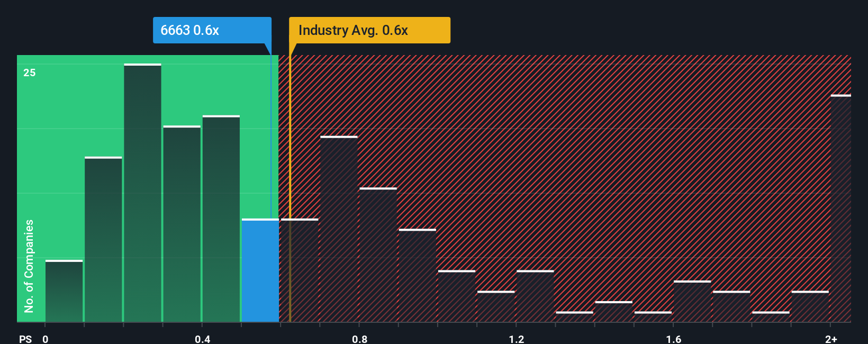Image resolution: width=868 pixels, height=344 pixels.
Task: Select the shortest green bar near 0
Action: tap(64, 291)
